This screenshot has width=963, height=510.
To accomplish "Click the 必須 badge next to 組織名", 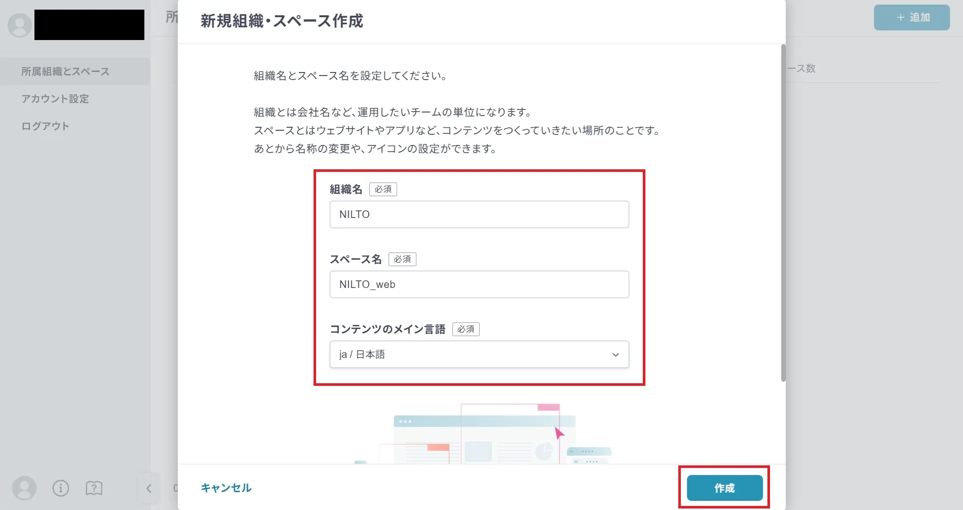I will click(x=383, y=189).
